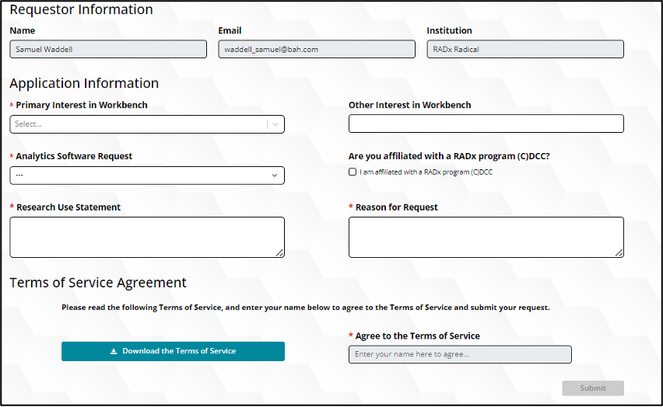Focus the Research Use Statement text area
The height and width of the screenshot is (407, 663).
(x=146, y=236)
